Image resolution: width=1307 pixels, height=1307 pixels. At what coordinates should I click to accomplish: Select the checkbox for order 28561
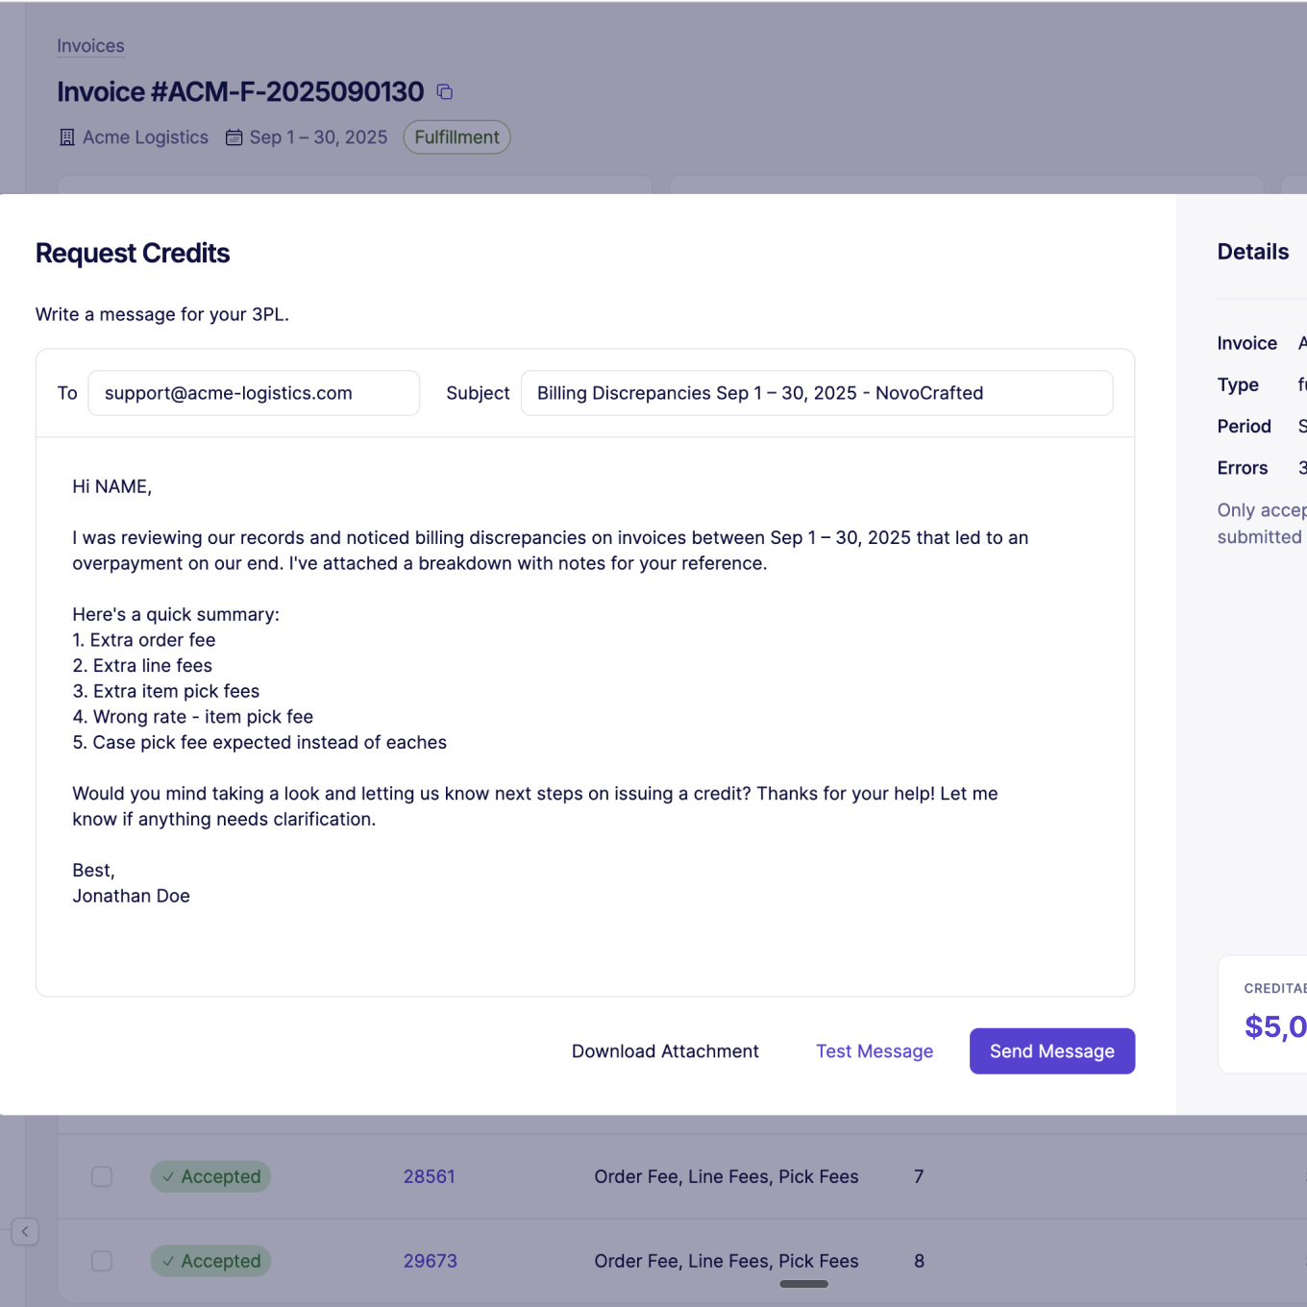pyautogui.click(x=101, y=1176)
